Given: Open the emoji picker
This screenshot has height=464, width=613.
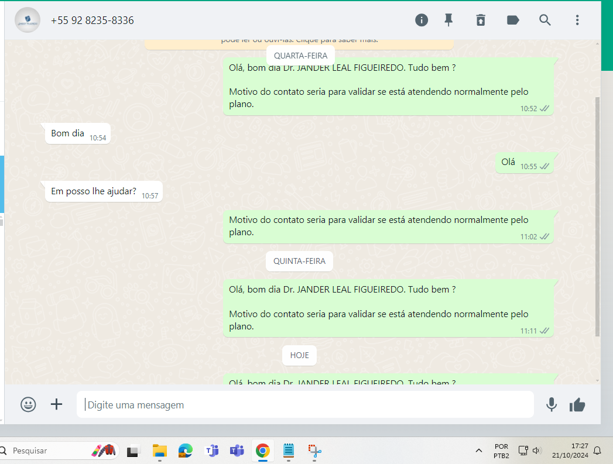Looking at the screenshot, I should pyautogui.click(x=28, y=404).
